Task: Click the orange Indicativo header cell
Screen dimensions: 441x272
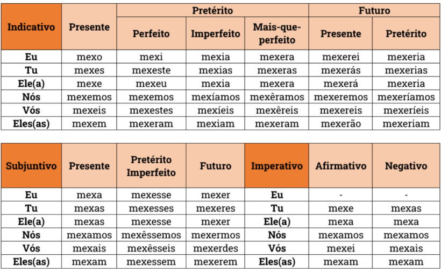Action: pos(31,27)
